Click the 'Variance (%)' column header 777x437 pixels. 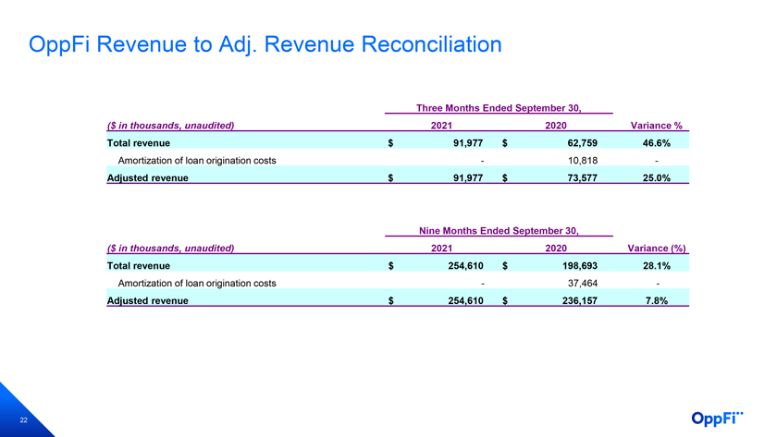pos(657,249)
